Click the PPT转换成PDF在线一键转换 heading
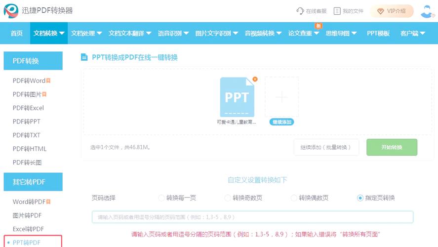Screen dimensions: 438x247 [x=135, y=58]
